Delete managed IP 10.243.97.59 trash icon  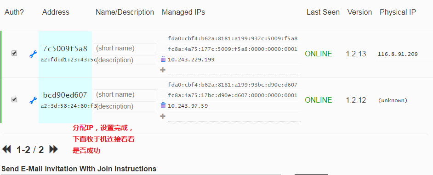(x=163, y=105)
